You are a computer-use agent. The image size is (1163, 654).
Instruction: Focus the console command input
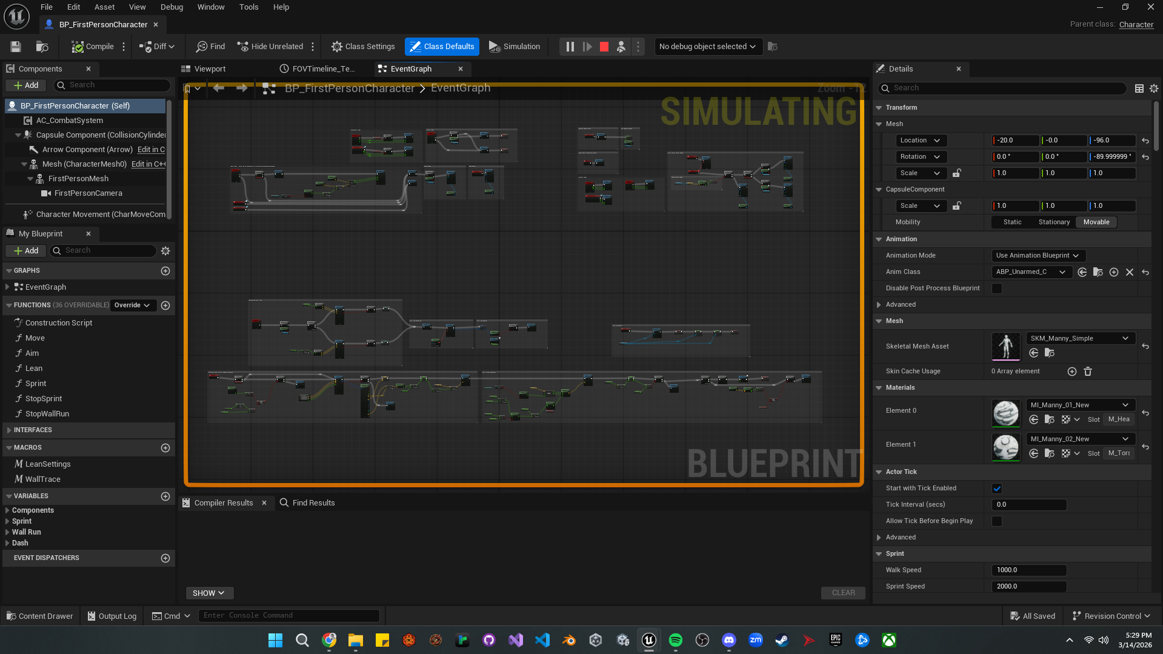coord(288,616)
